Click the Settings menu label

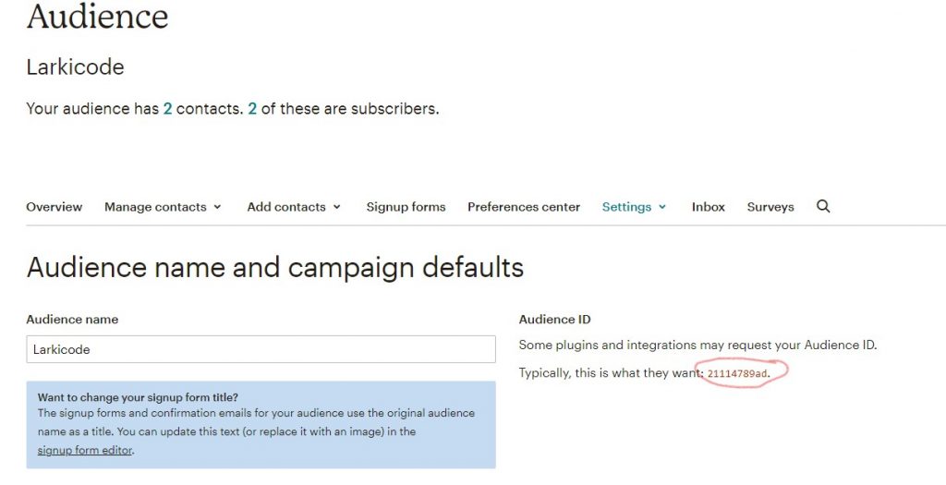click(x=626, y=207)
